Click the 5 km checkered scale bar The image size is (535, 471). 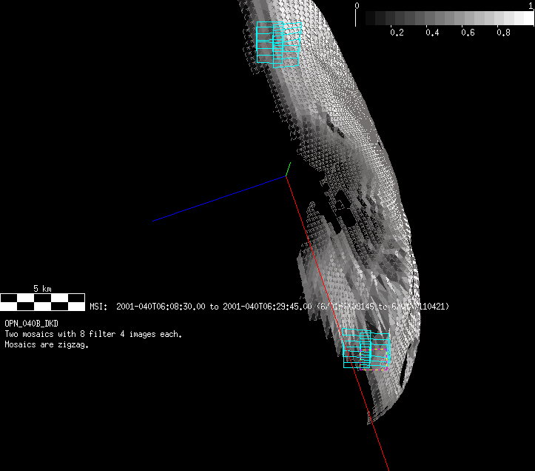pyautogui.click(x=43, y=301)
